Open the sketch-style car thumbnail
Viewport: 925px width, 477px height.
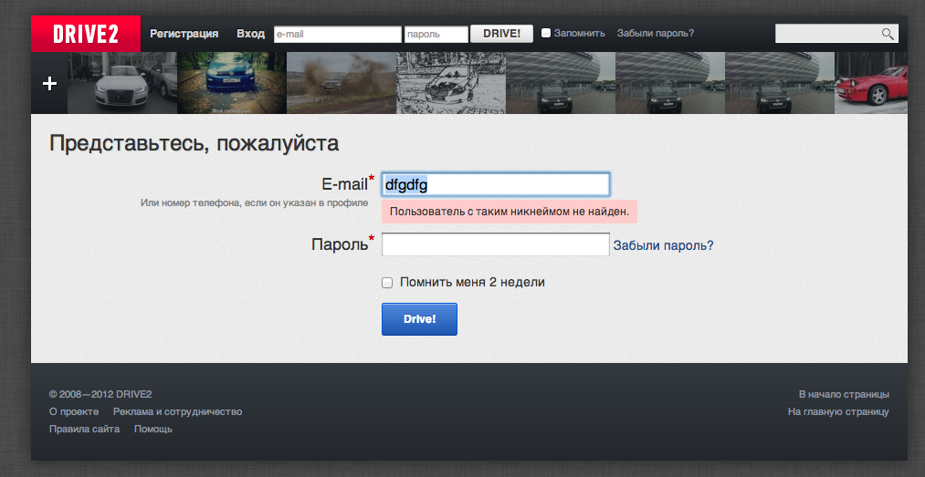[451, 83]
